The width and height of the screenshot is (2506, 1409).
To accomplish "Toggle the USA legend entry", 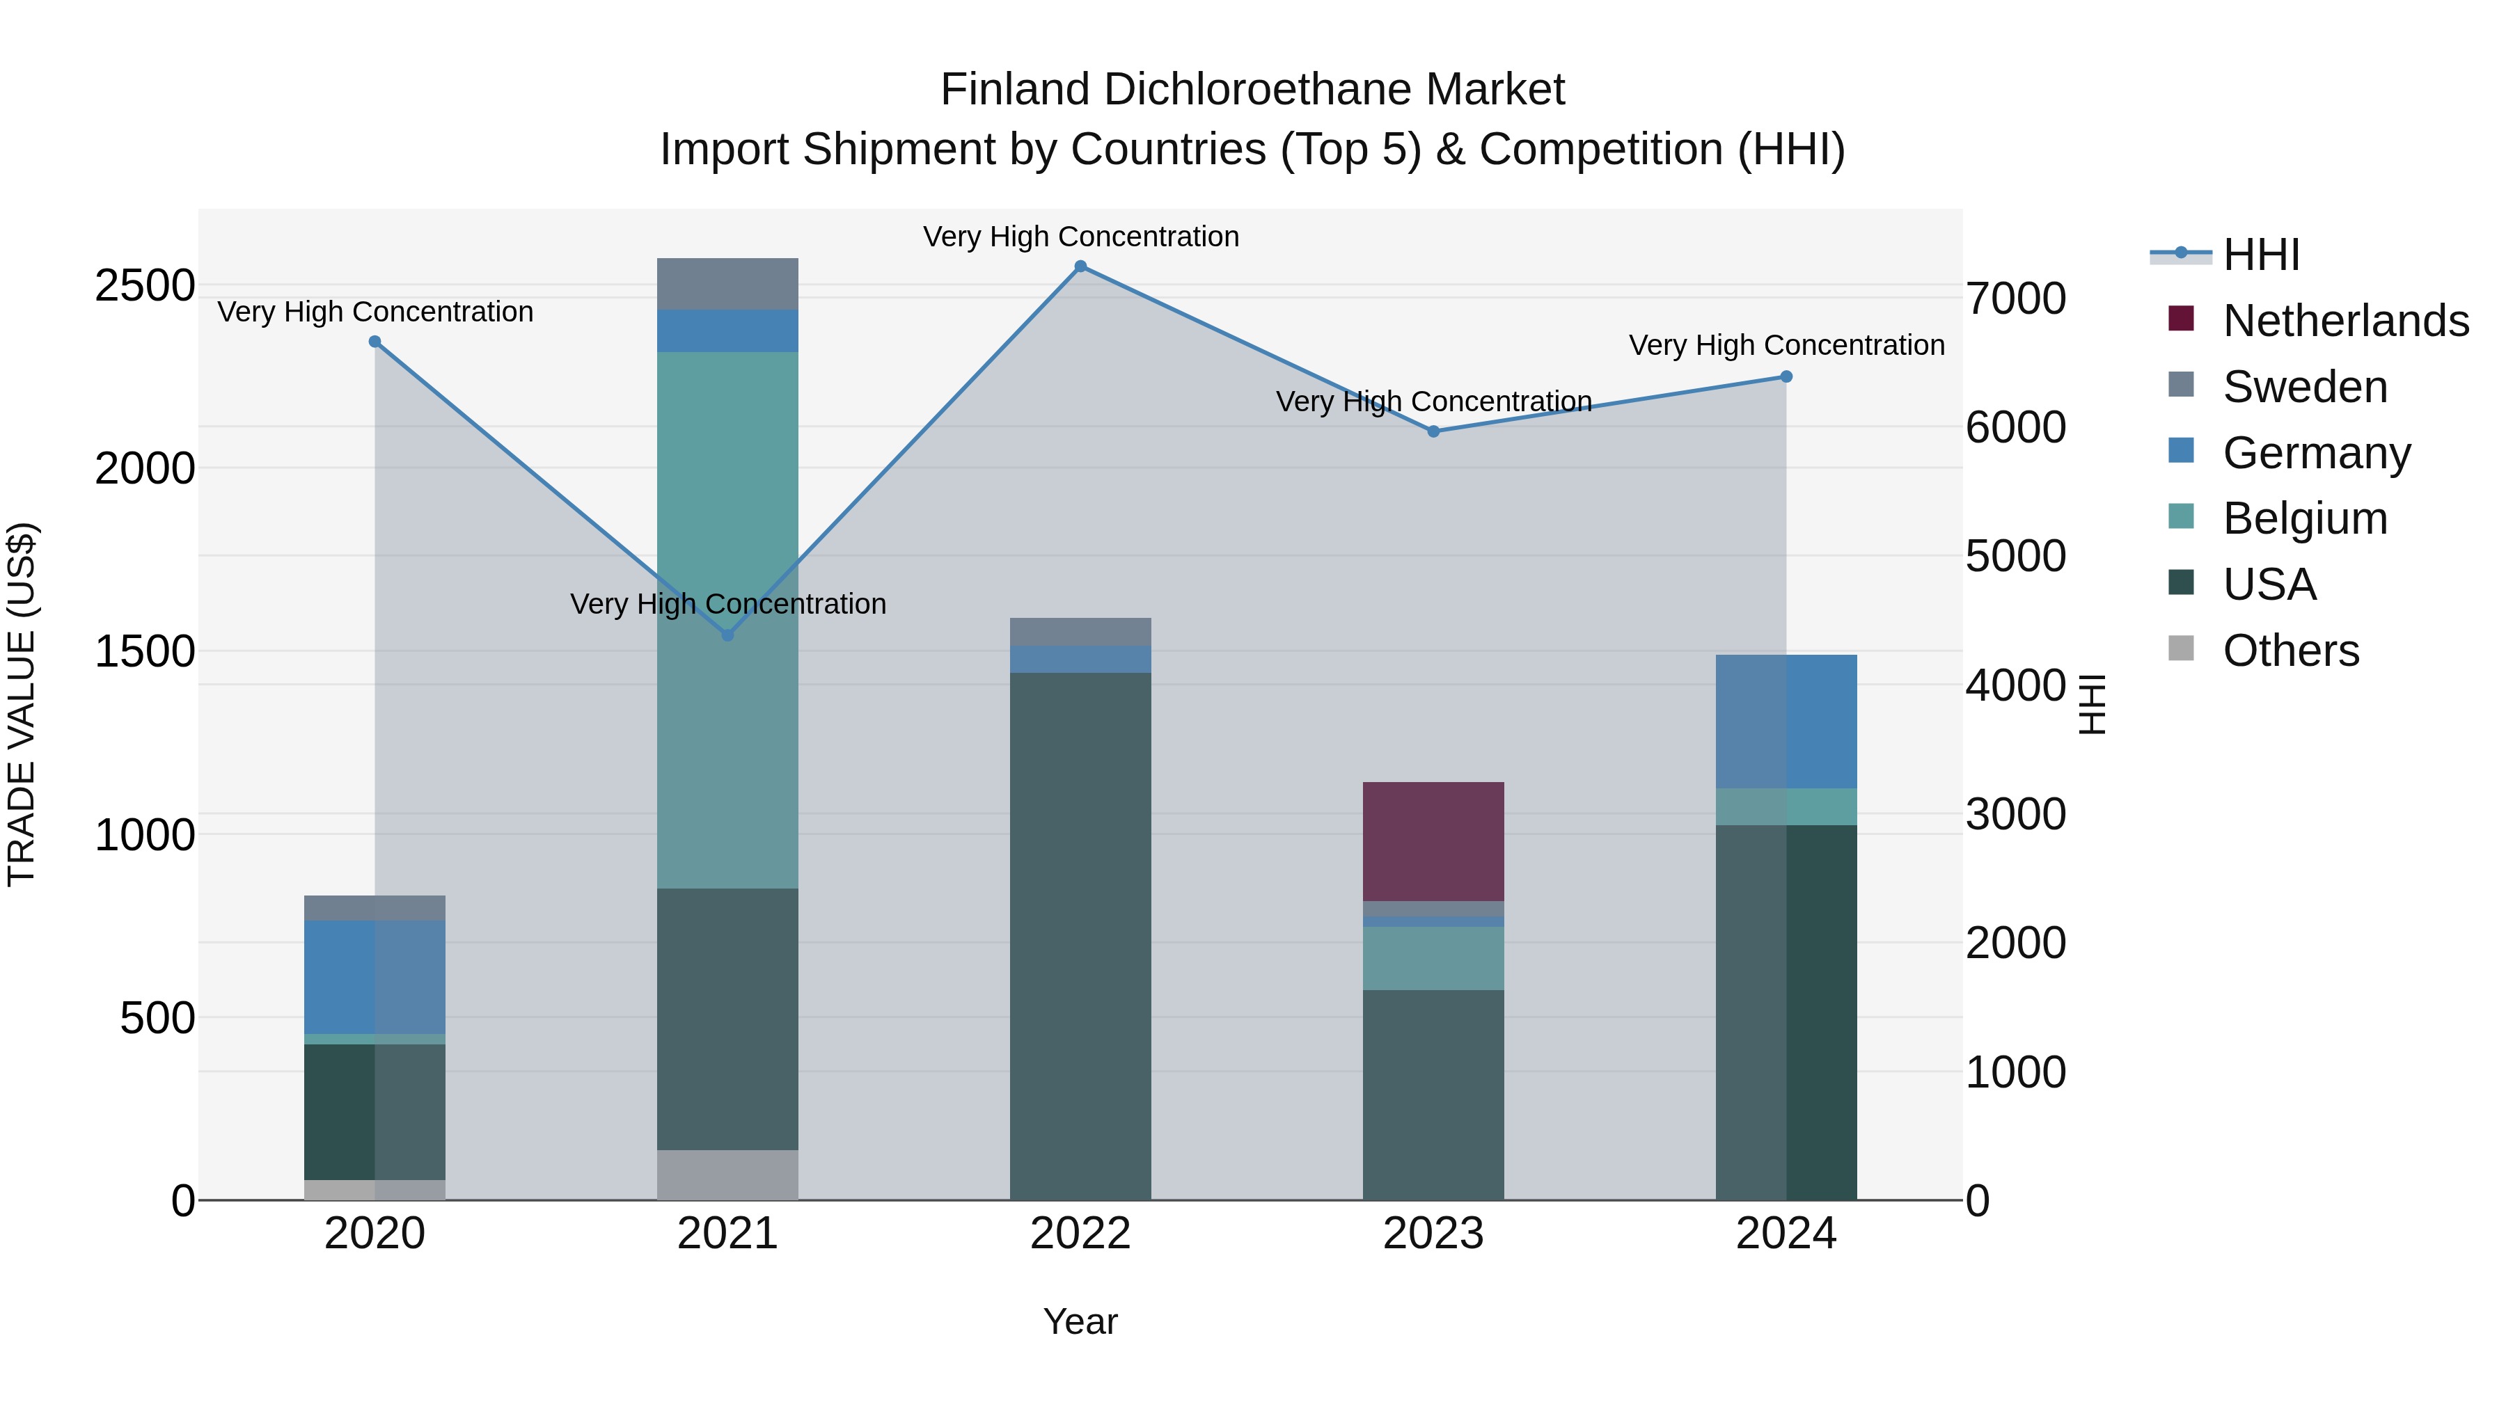I will coord(2241,584).
